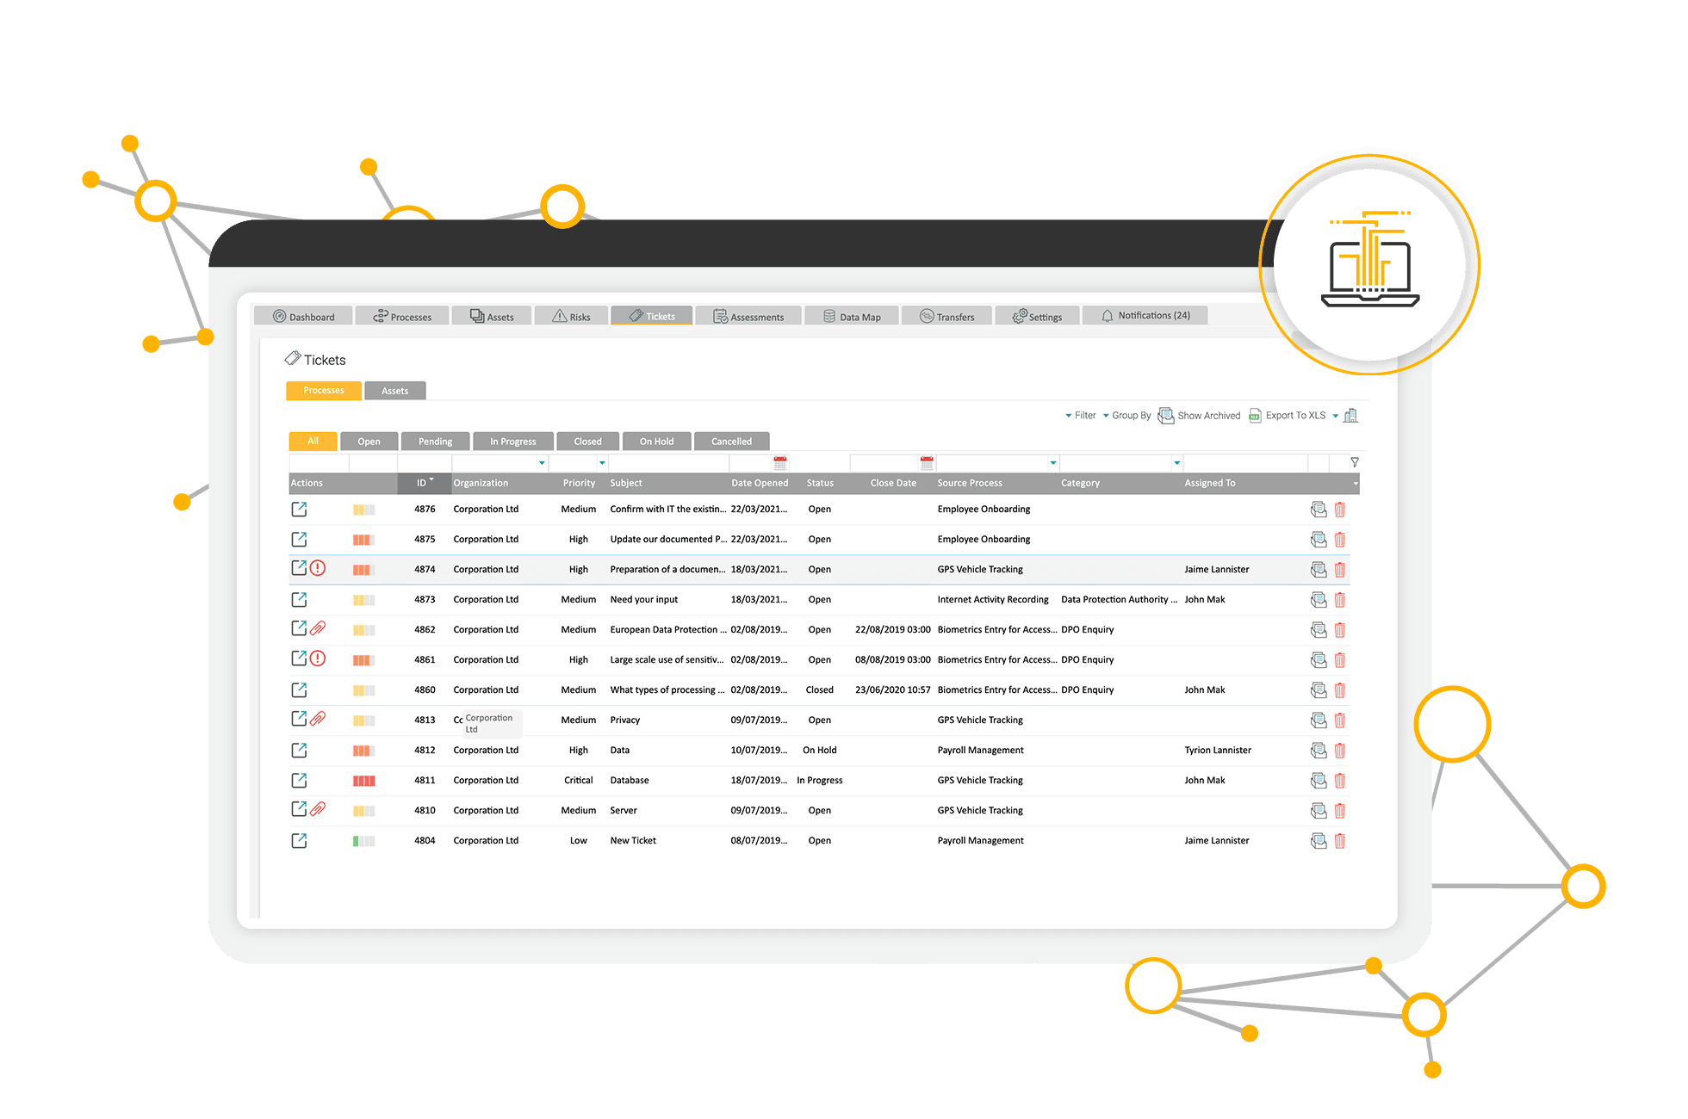
Task: Switch to Assessments tab
Action: pos(748,317)
